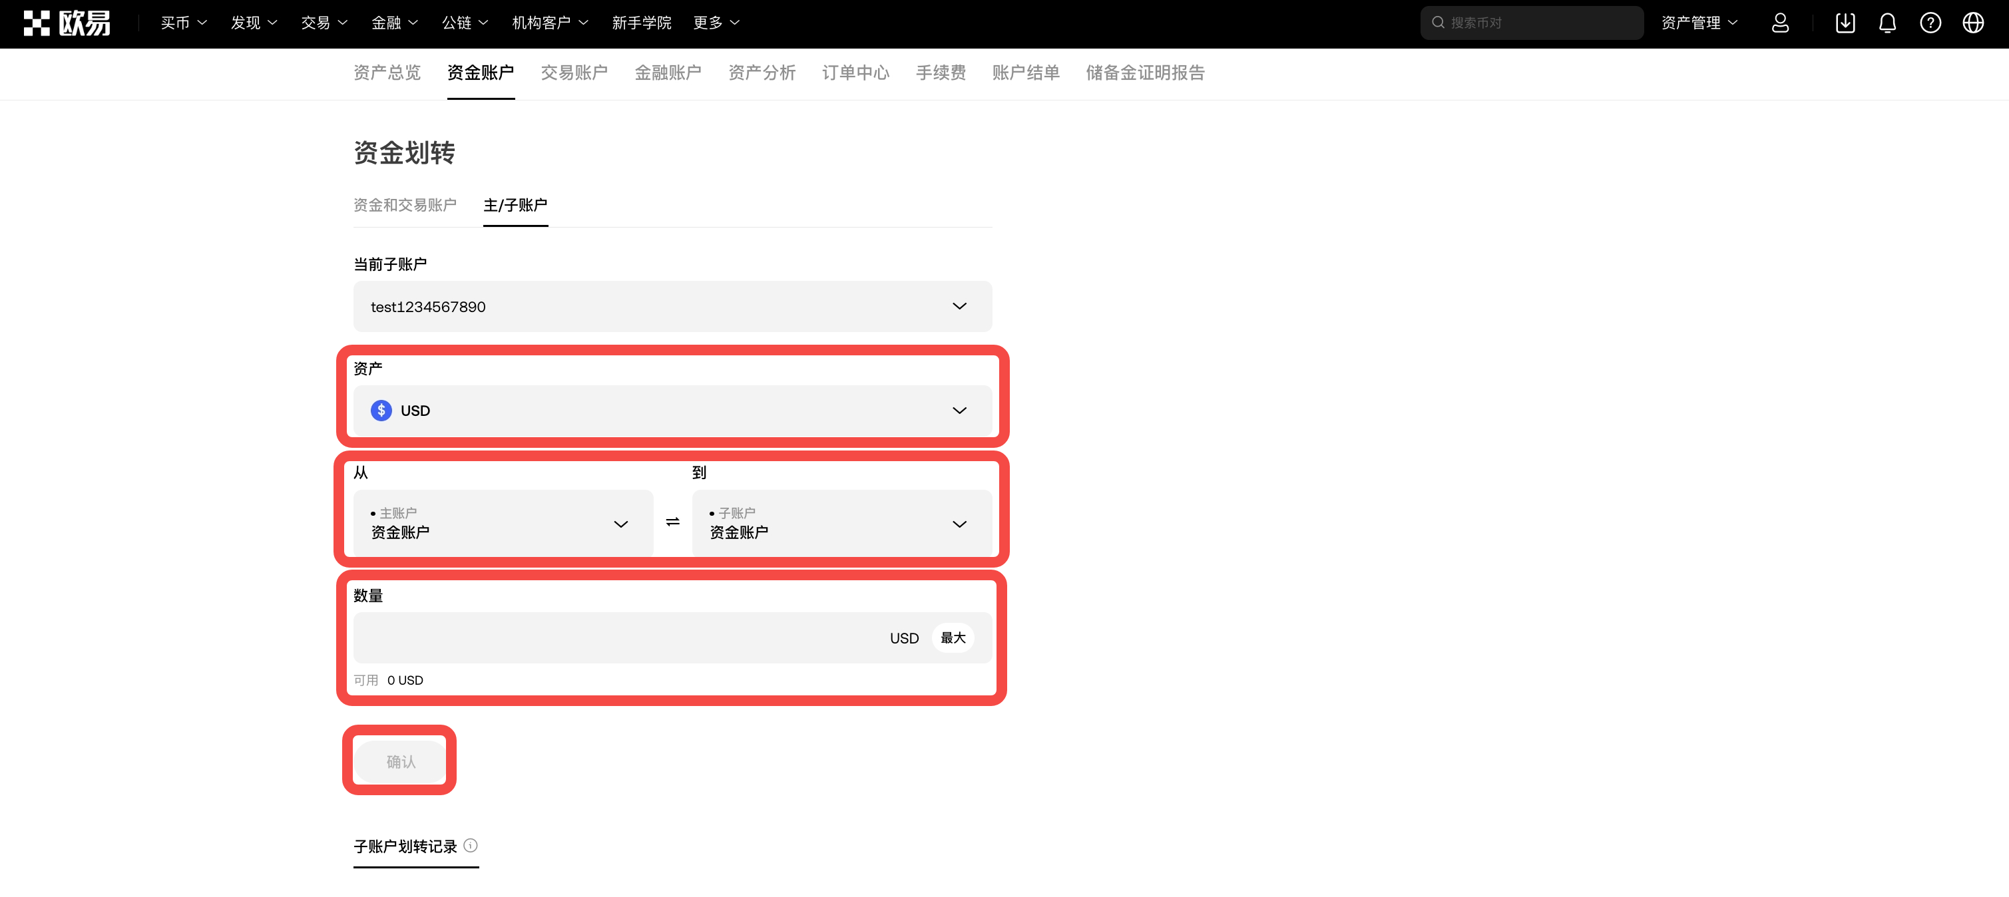The image size is (2009, 897).
Task: Click the 最大 max amount button
Action: [953, 637]
